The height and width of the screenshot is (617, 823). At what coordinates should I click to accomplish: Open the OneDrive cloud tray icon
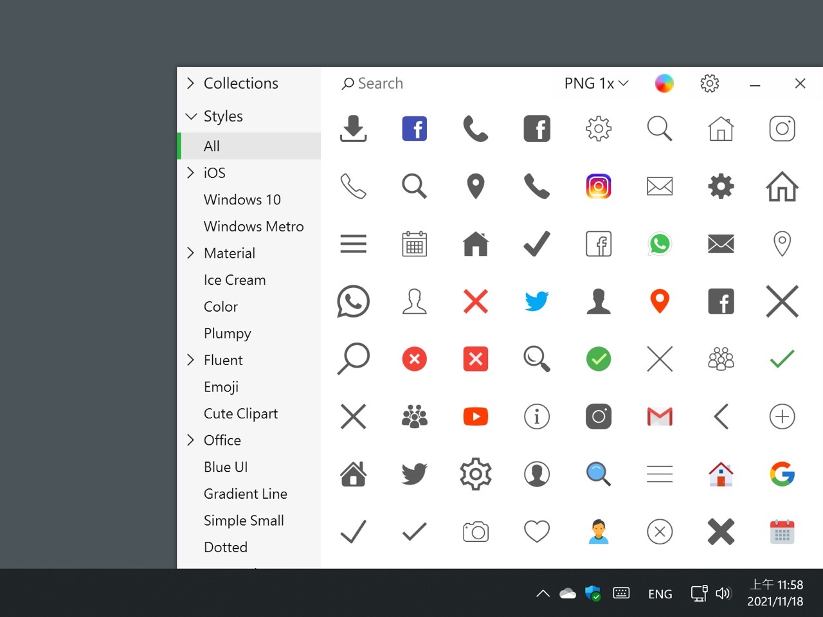tap(568, 593)
